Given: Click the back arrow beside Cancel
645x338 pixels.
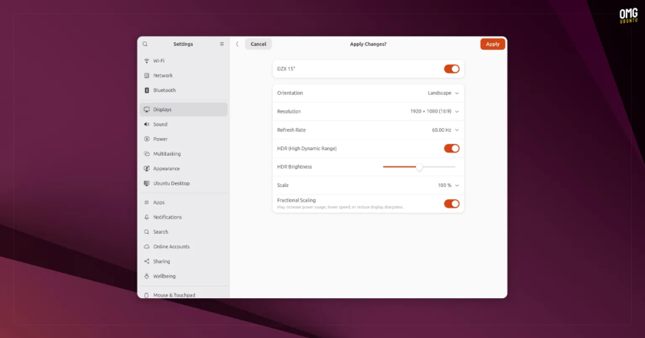Looking at the screenshot, I should click(237, 44).
